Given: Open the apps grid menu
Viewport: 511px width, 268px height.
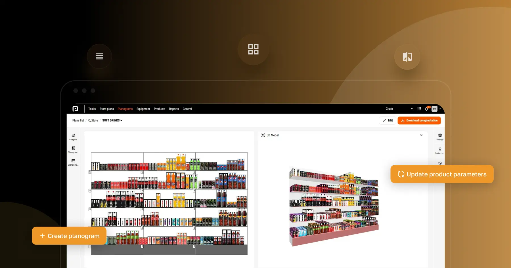Looking at the screenshot, I should pyautogui.click(x=419, y=109).
